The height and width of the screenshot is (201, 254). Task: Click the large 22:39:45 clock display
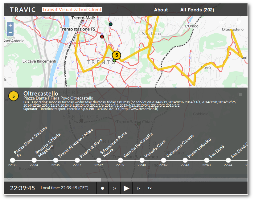(x=23, y=188)
